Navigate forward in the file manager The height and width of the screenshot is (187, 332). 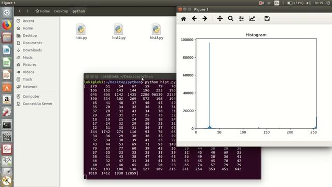tap(27, 11)
